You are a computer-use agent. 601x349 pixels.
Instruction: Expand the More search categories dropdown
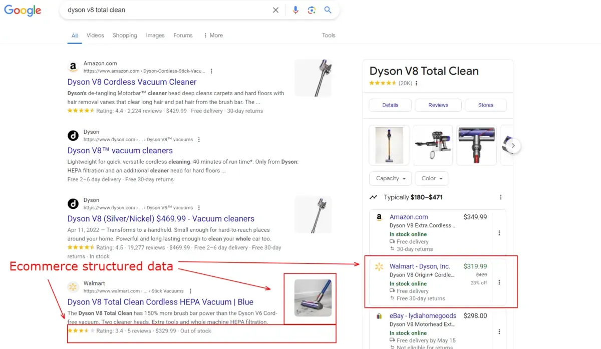pyautogui.click(x=214, y=35)
